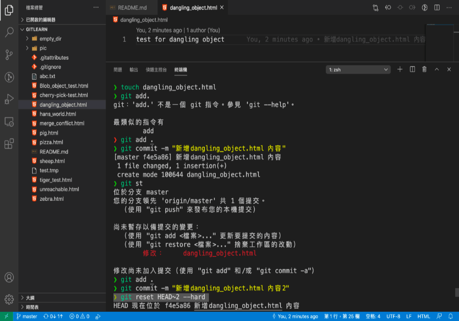The height and width of the screenshot is (321, 459).
Task: Change UTF-8 encoding in status bar
Action: [393, 316]
